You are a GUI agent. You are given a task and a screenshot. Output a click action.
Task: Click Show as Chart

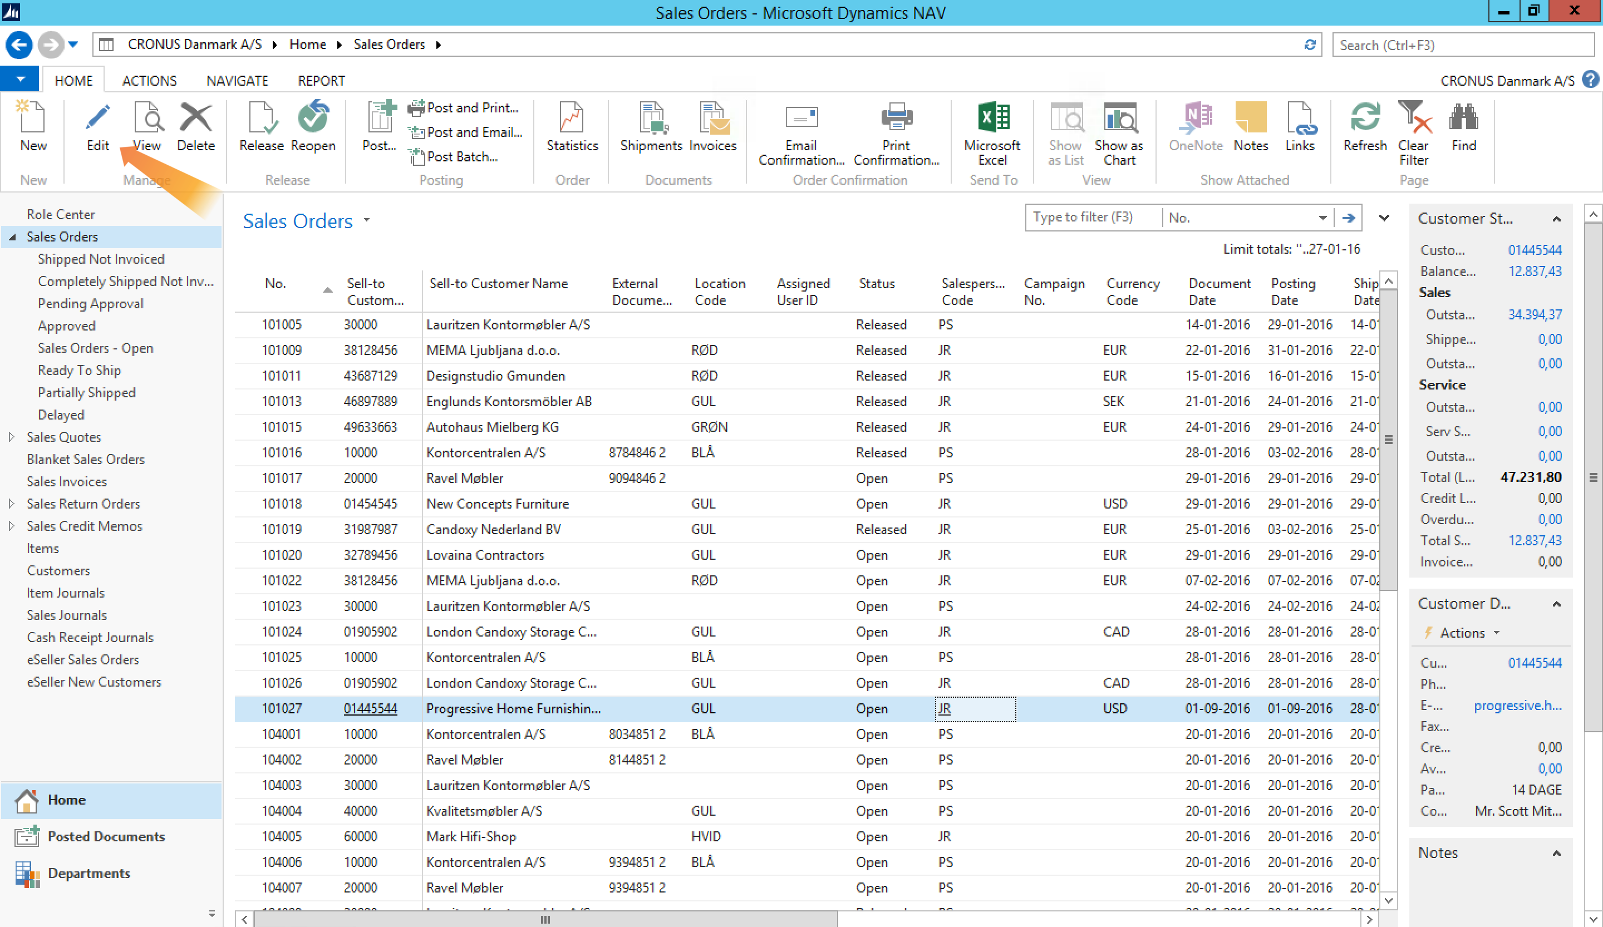[1119, 134]
